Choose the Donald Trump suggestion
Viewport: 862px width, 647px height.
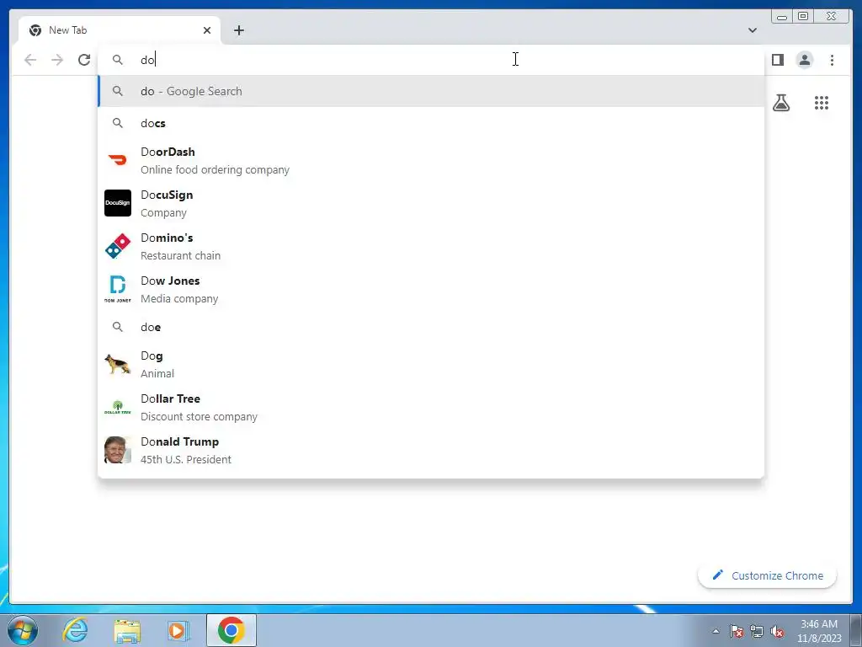pos(431,450)
